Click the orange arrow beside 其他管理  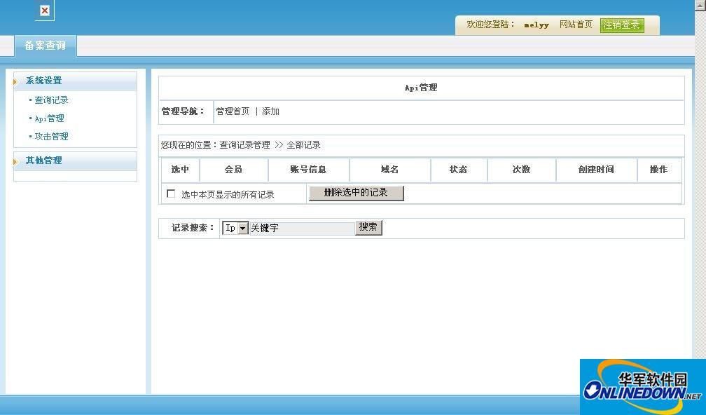click(15, 162)
